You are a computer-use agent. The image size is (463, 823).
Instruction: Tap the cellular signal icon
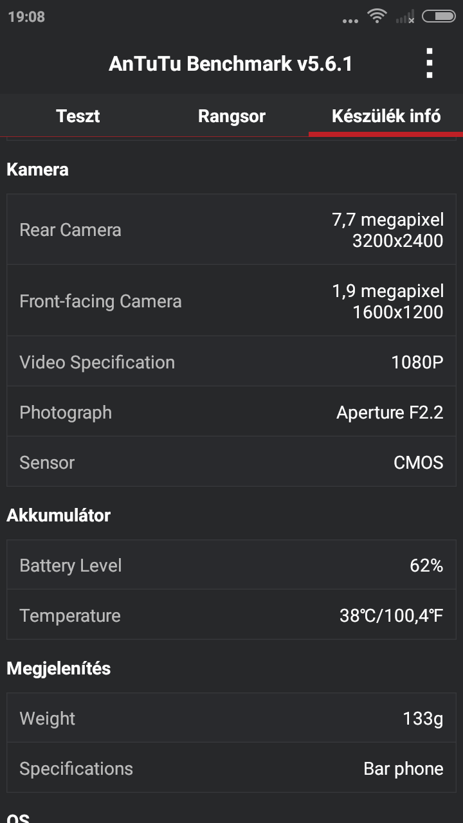(405, 18)
